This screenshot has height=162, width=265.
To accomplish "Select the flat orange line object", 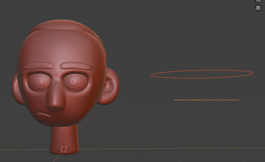I will (207, 100).
